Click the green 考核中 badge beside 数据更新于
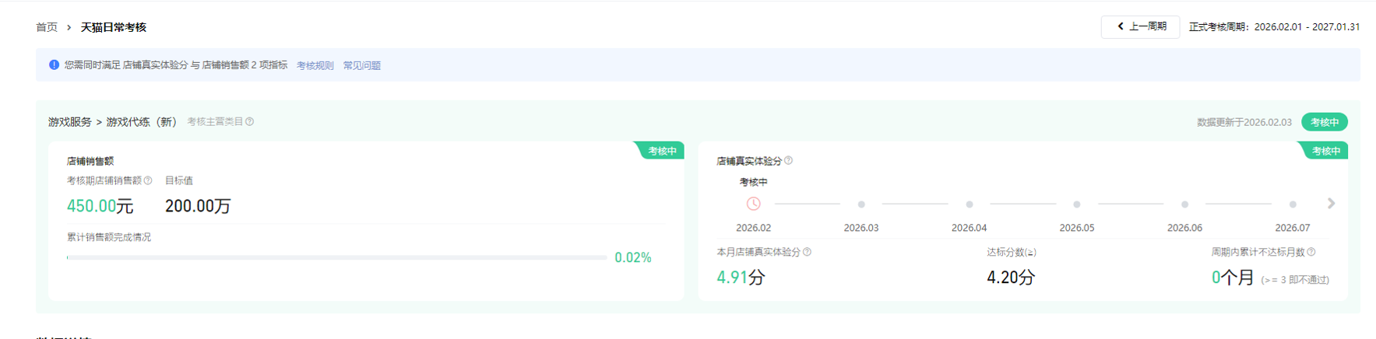This screenshot has width=1376, height=339. [x=1324, y=122]
